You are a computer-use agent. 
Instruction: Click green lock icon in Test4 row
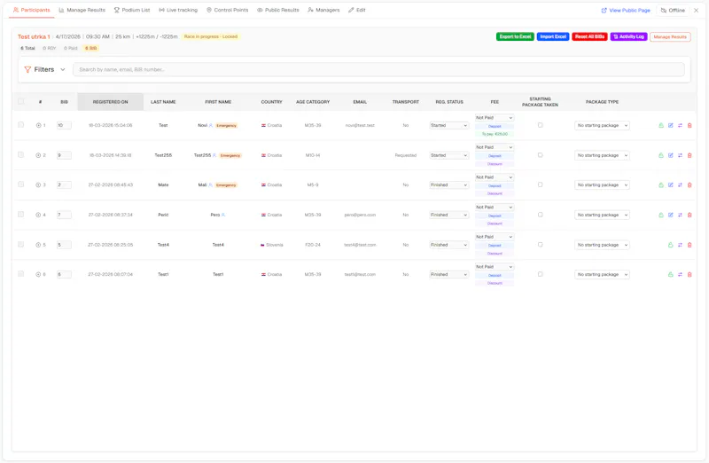[x=671, y=245]
